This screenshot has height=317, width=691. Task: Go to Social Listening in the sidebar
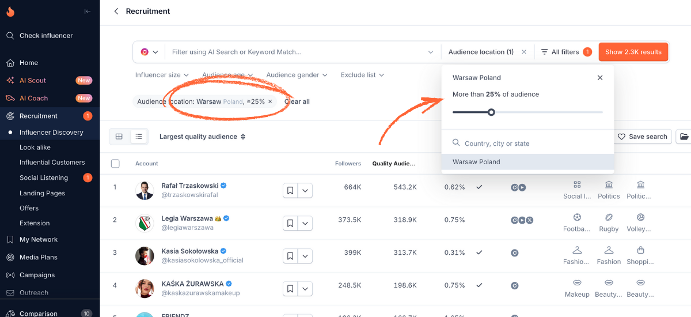44,178
